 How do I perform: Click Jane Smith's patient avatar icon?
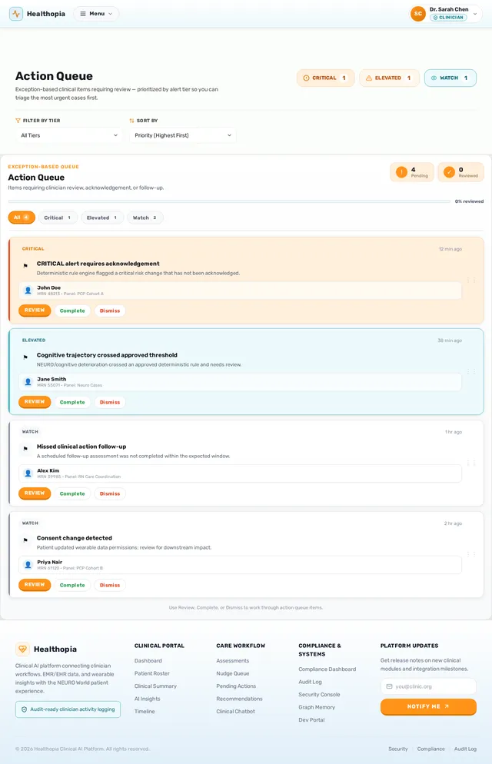28,382
